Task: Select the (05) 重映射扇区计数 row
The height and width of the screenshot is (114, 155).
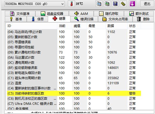Action: [x=74, y=37]
